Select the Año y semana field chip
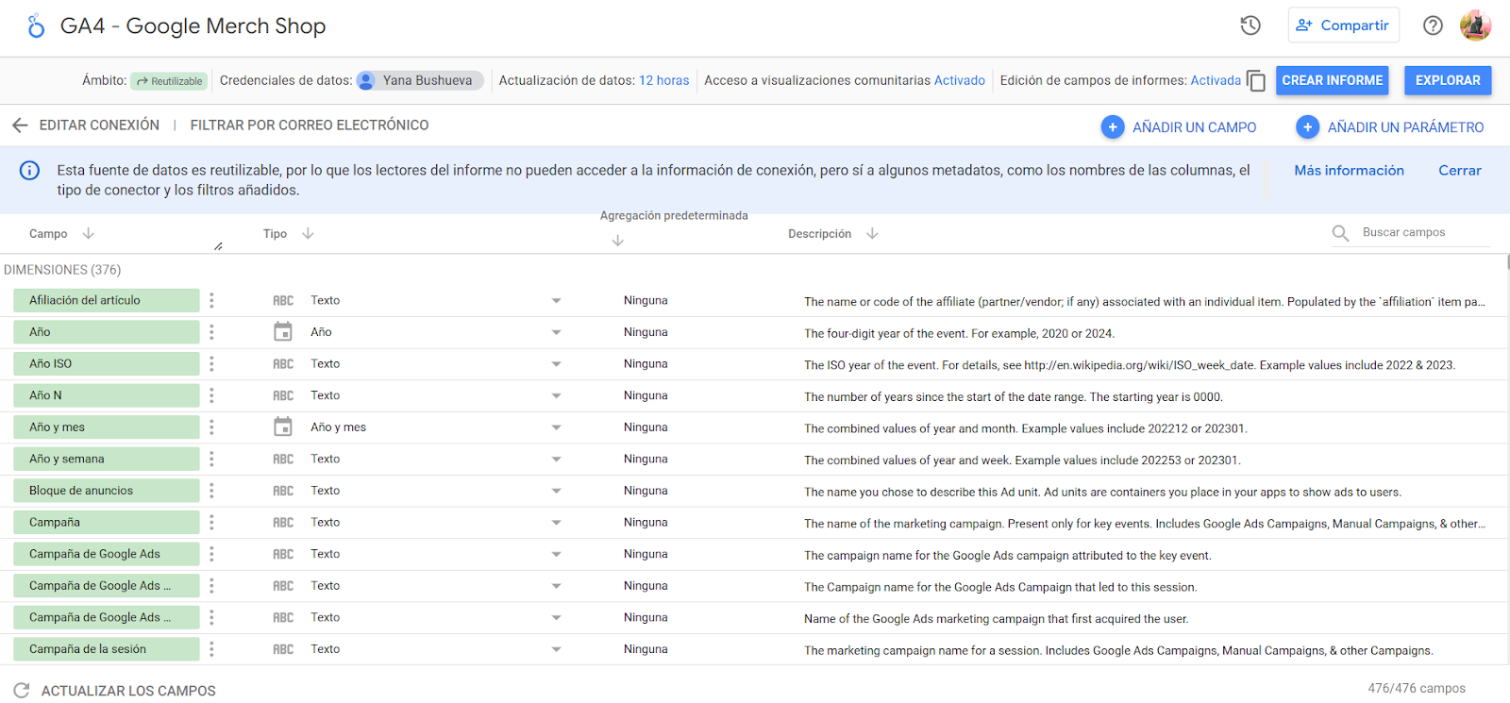This screenshot has width=1510, height=703. pos(106,459)
